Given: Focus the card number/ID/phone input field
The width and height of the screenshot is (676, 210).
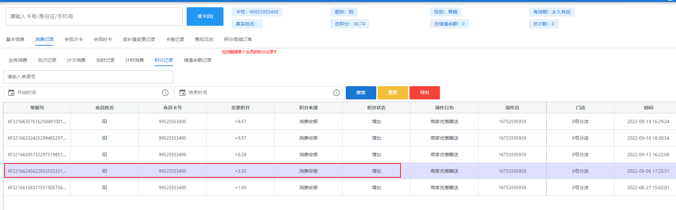Looking at the screenshot, I should coord(94,17).
